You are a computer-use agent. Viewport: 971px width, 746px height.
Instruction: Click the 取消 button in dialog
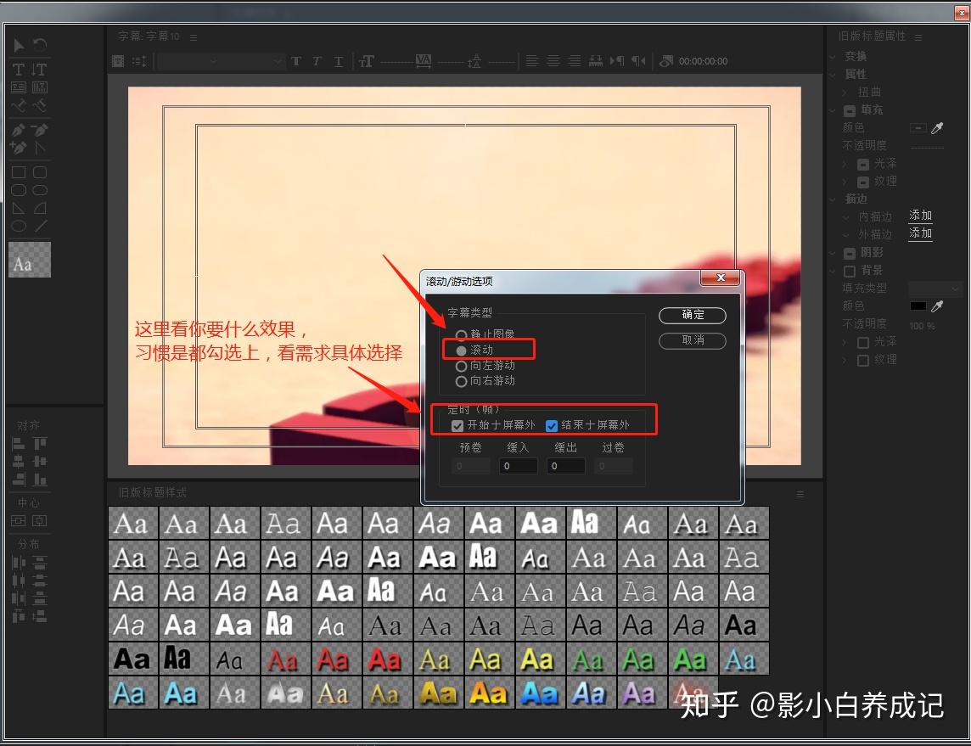coord(693,340)
